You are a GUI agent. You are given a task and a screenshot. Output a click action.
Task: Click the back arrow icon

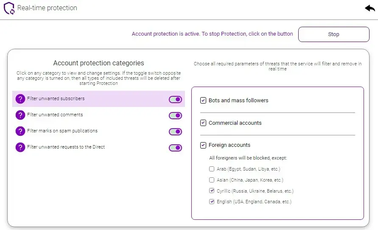pos(370,8)
